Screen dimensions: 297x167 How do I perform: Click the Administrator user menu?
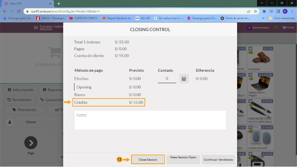(x=258, y=27)
